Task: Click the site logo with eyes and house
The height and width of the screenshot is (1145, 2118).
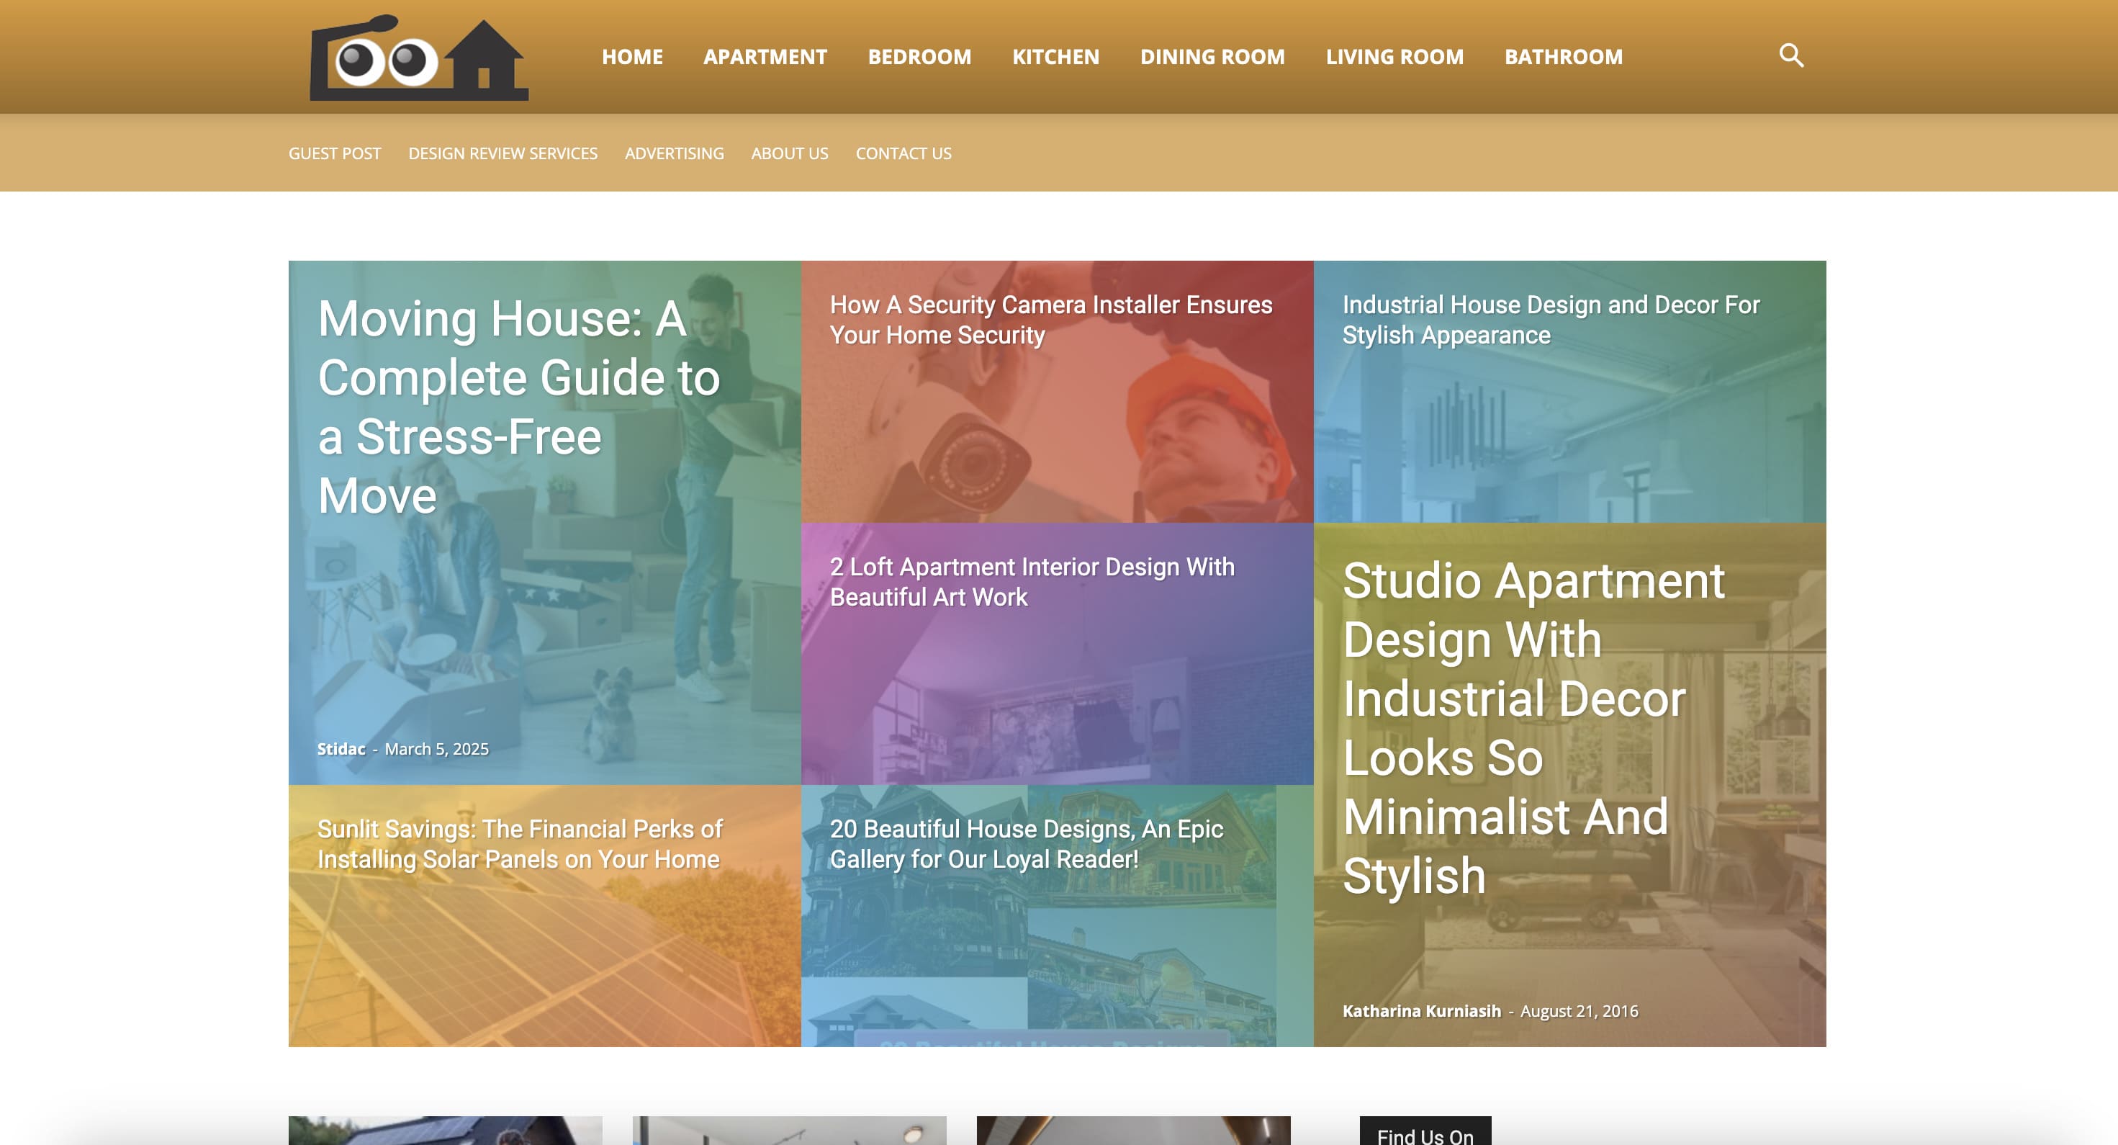Action: point(418,58)
